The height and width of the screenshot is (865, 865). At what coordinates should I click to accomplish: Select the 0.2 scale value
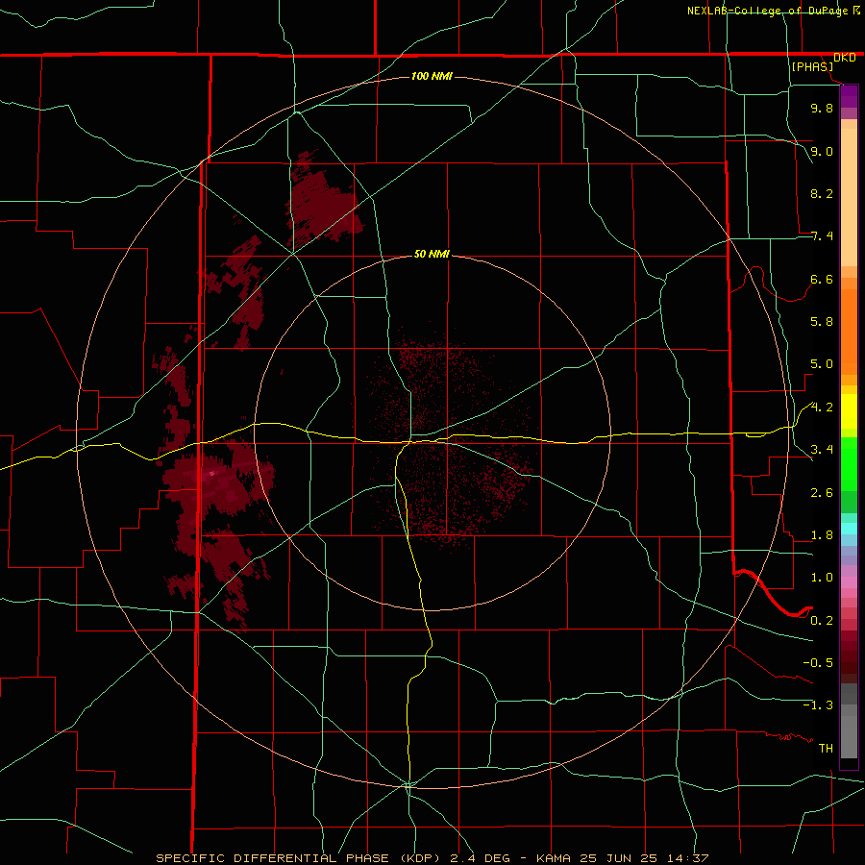pyautogui.click(x=822, y=621)
